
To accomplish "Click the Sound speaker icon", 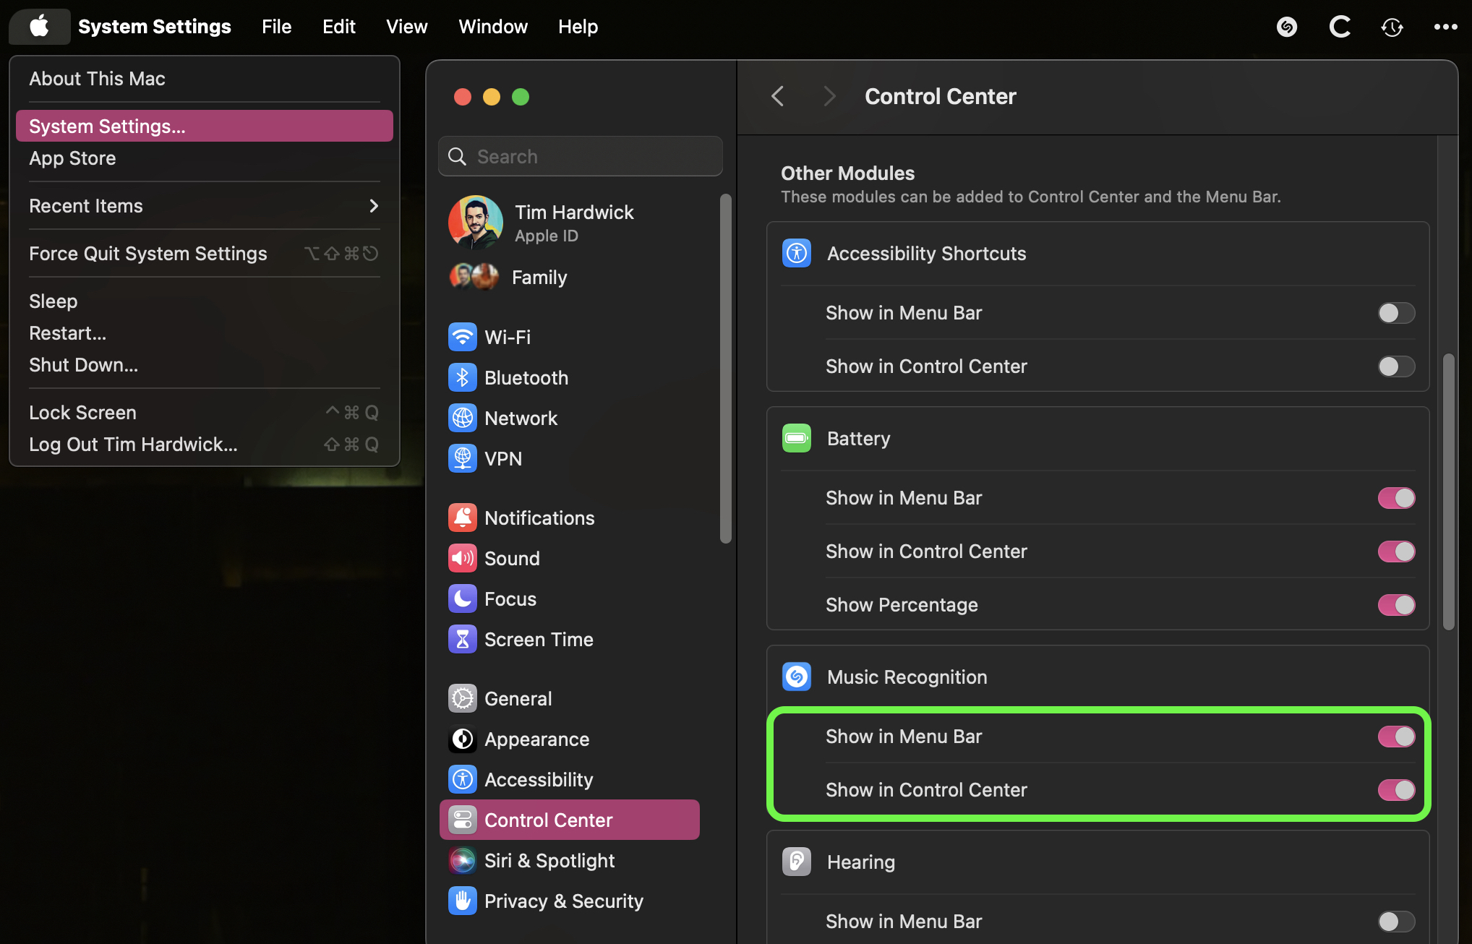I will point(463,558).
